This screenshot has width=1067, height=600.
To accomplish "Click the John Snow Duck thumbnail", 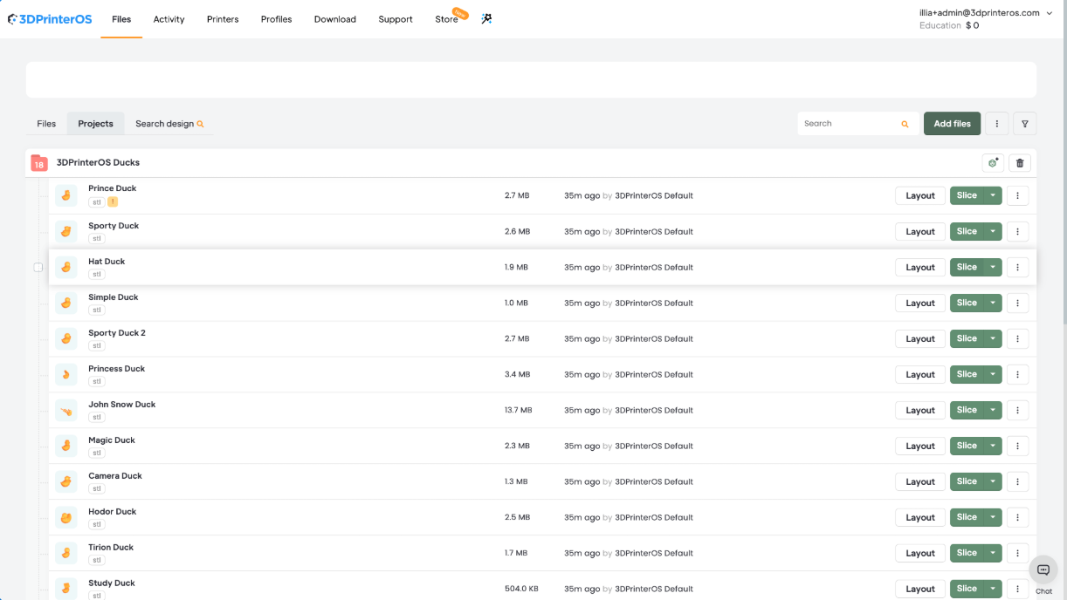I will 66,410.
